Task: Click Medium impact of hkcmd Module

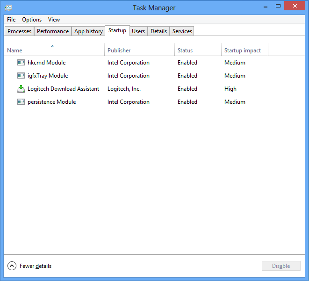Action: pos(235,63)
